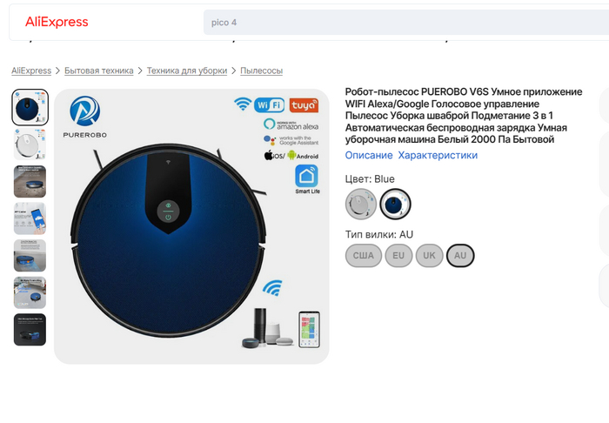Viewport: 609px width, 423px height.
Task: Open the fourth thumbnail showing phone app
Action: [30, 218]
